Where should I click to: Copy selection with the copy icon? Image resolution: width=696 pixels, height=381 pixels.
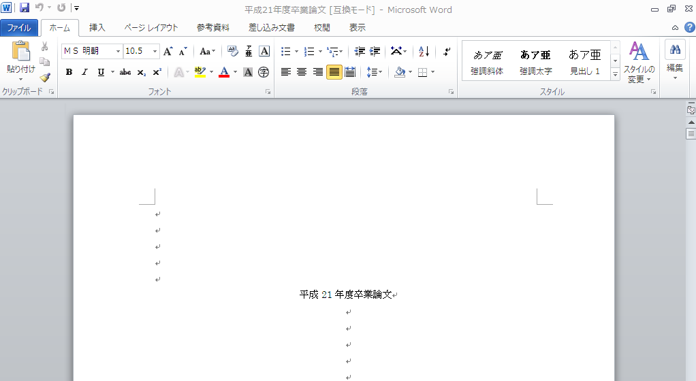44,62
